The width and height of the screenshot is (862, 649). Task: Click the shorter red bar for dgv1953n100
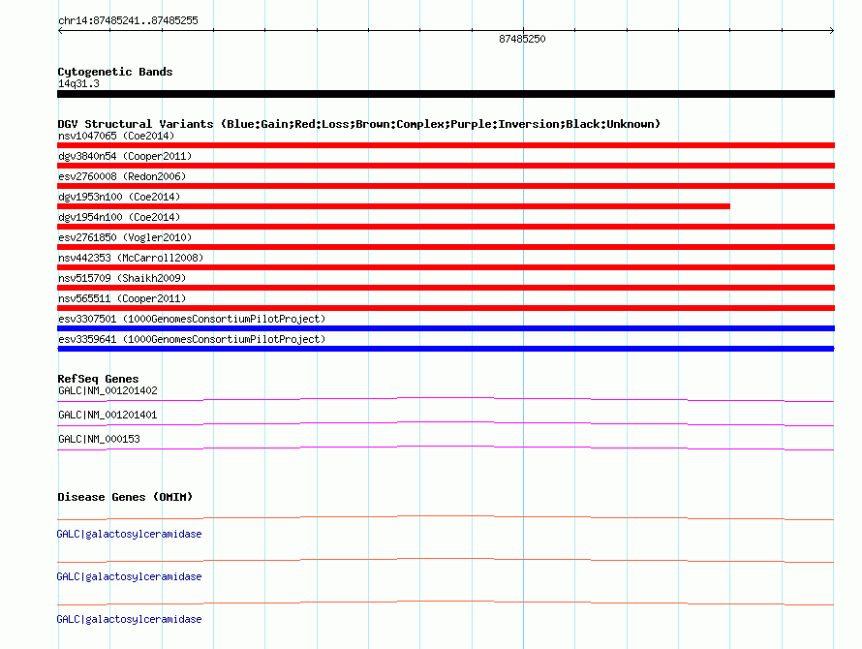click(393, 206)
